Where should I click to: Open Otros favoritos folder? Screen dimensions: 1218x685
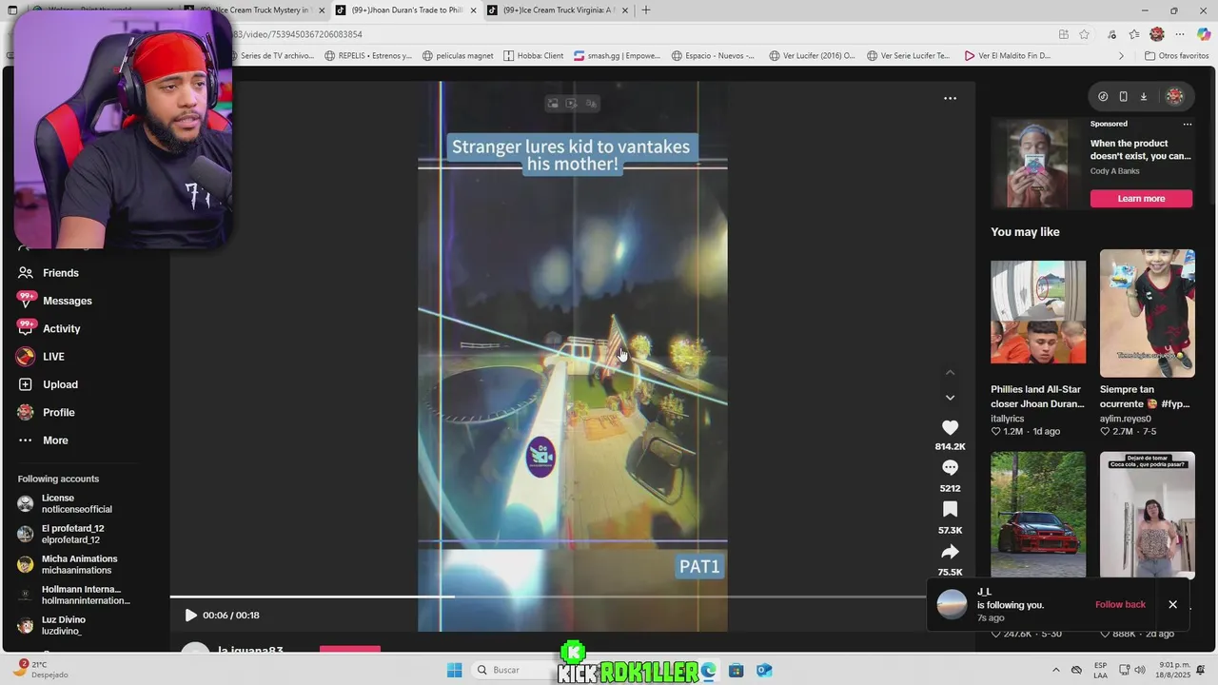[1176, 56]
